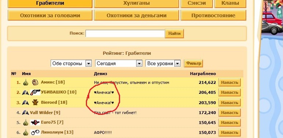Click the motto АФРО!!!!!
Screen dimensions: 283x138
coord(103,132)
